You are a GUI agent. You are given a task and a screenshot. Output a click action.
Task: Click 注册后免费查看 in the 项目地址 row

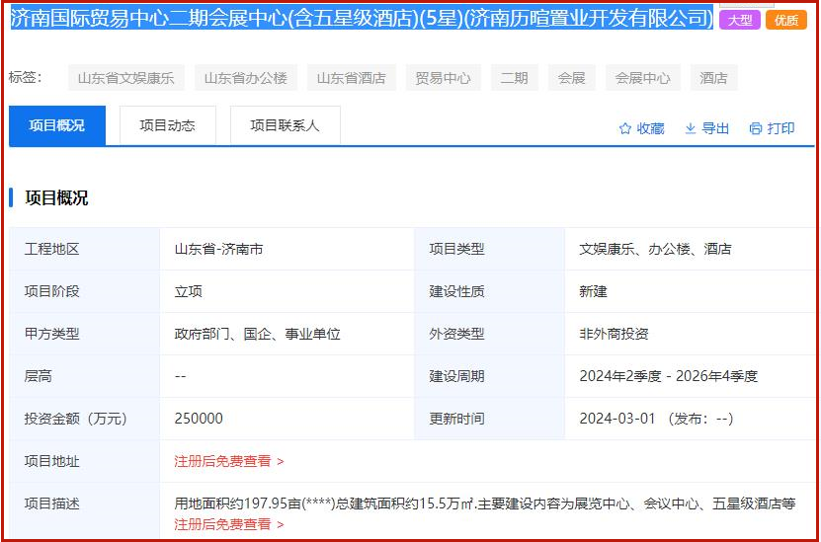229,461
